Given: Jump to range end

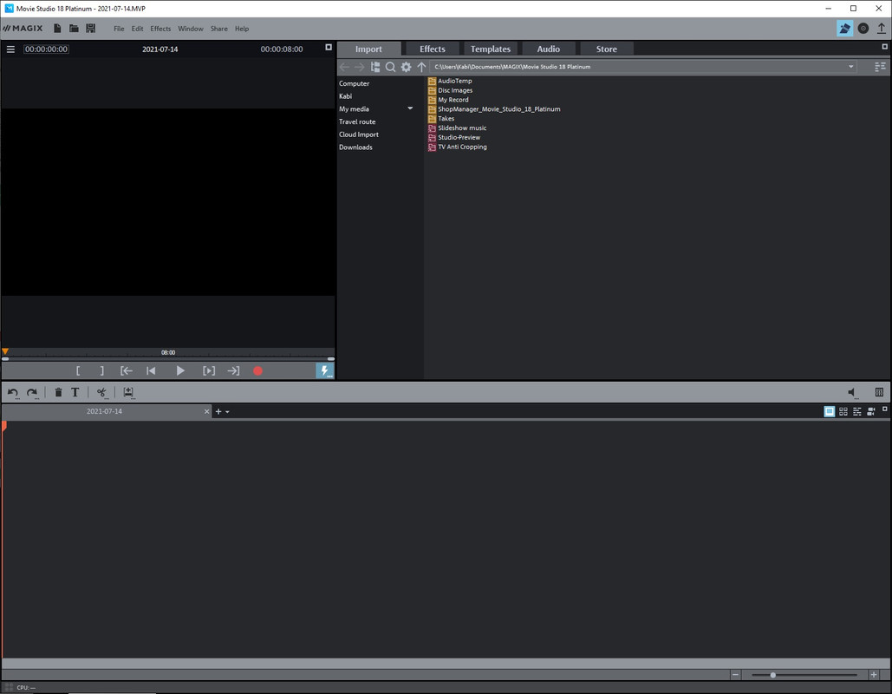Looking at the screenshot, I should pyautogui.click(x=233, y=370).
